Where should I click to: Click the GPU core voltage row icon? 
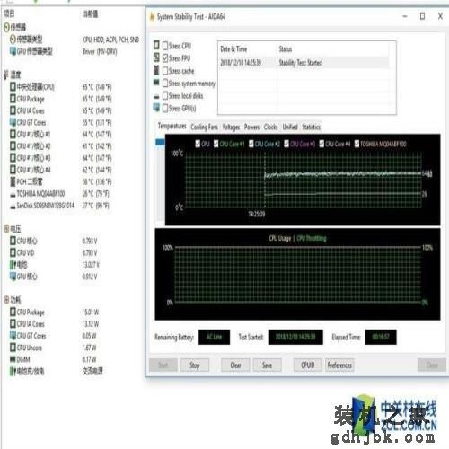(x=13, y=277)
